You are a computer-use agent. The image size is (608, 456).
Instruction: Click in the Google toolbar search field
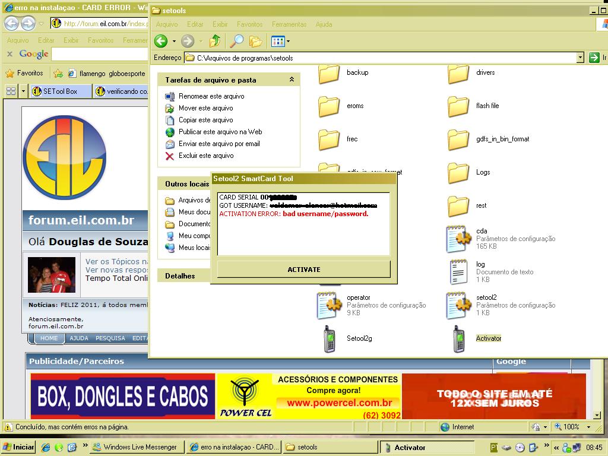coord(100,54)
